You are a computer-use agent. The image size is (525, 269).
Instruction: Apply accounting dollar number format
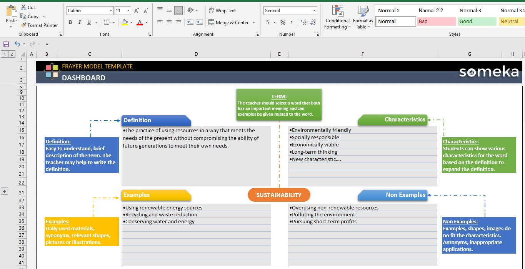268,23
